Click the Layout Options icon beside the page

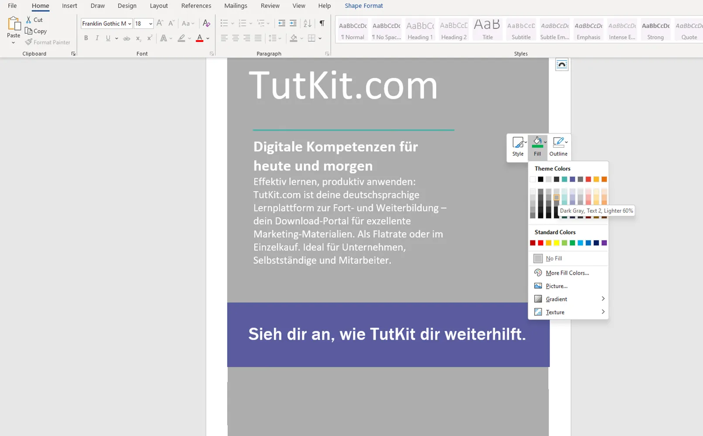[562, 65]
